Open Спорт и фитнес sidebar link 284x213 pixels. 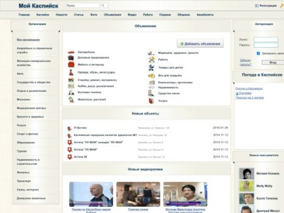(x=27, y=134)
